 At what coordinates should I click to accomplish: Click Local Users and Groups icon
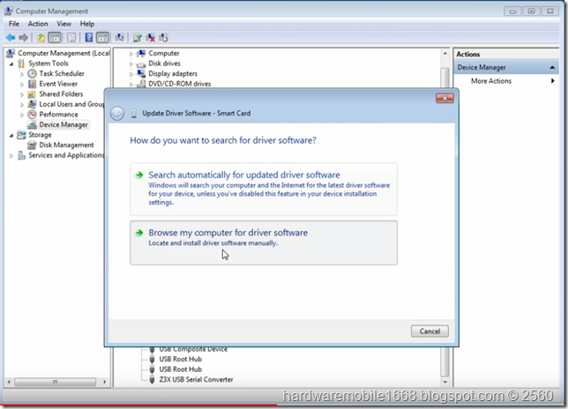click(33, 104)
